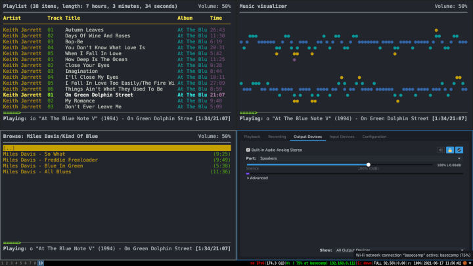Click the Playlist pane Volume: 50% label

(x=214, y=6)
